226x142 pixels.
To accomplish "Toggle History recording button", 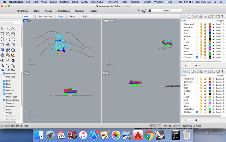I will (93, 11).
